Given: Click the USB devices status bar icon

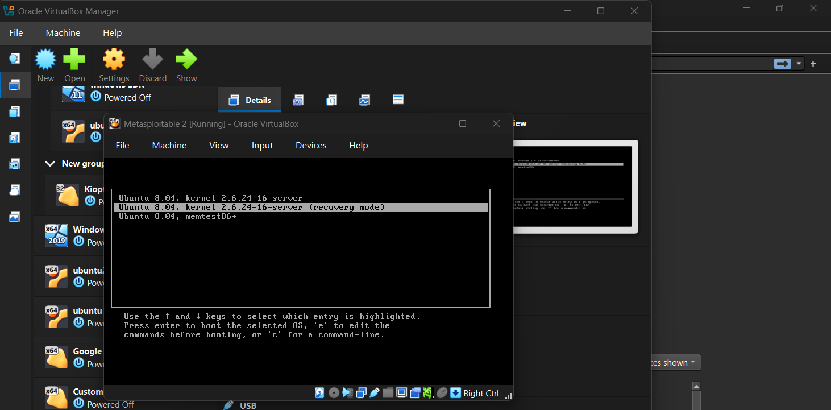Looking at the screenshot, I should (375, 393).
